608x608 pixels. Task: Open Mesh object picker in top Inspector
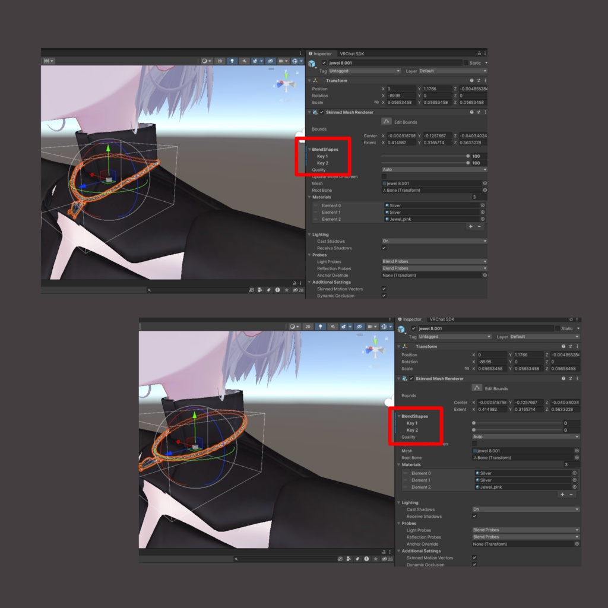[484, 183]
